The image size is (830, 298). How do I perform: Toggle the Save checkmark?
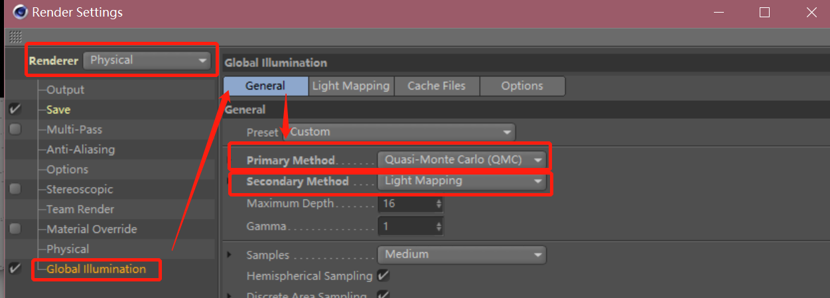15,110
